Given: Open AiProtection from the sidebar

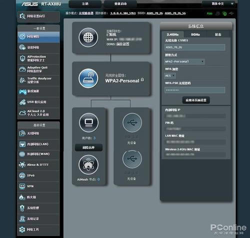Looking at the screenshot, I should (38, 59).
